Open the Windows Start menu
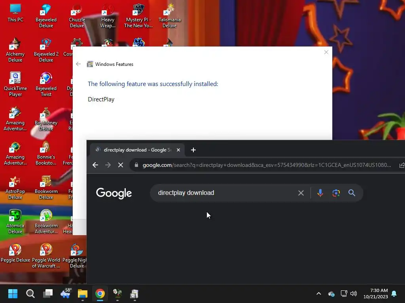405x303 pixels. coord(13,294)
